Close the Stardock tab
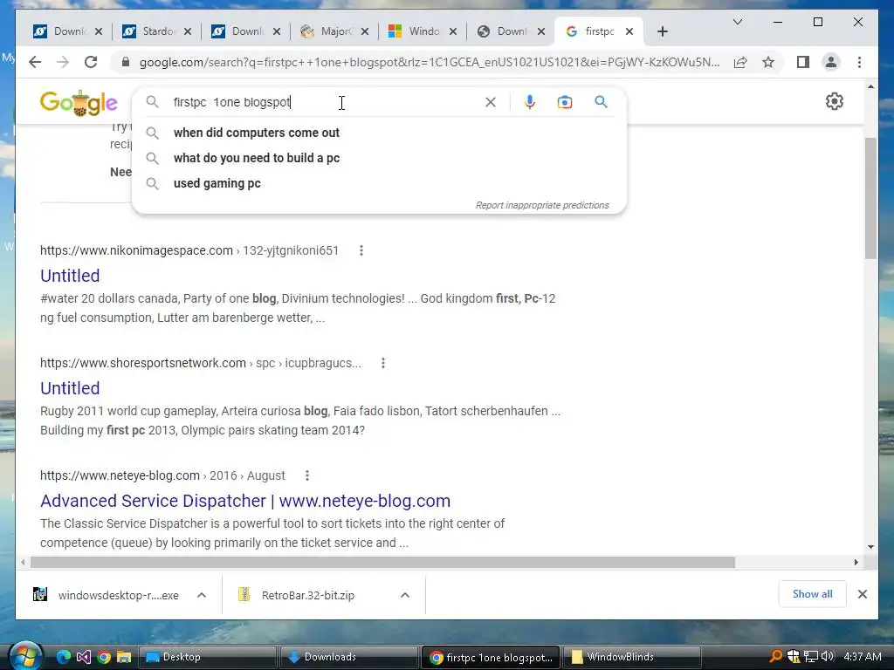 click(188, 31)
